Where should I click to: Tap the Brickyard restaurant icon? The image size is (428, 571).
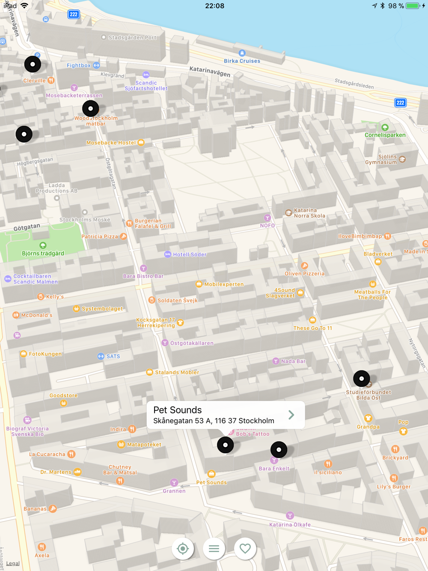[x=395, y=449]
